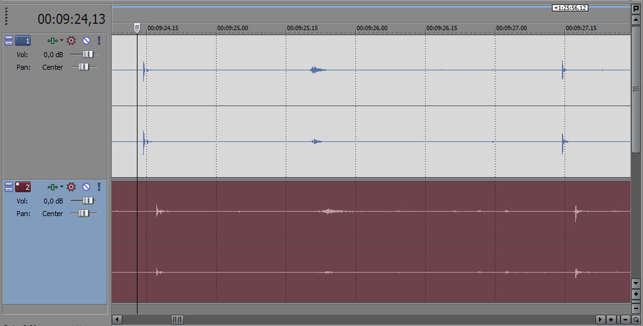Viewport: 643px width, 326px height.
Task: Click the +1:25:56.12 time offset box
Action: (x=570, y=8)
